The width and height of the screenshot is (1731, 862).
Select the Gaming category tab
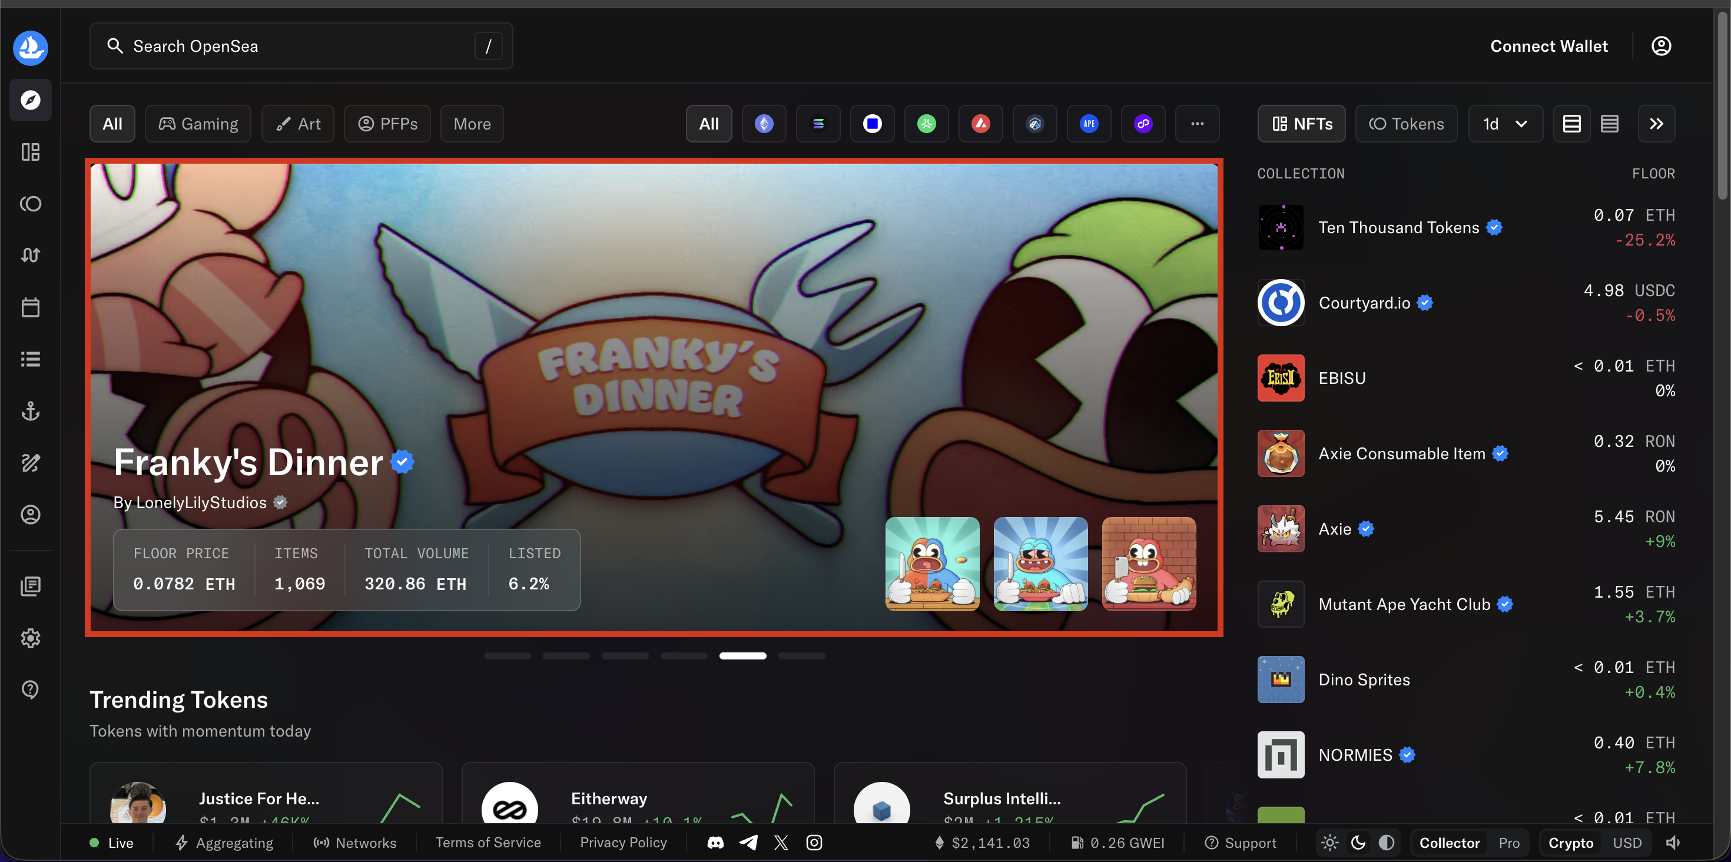pos(198,124)
